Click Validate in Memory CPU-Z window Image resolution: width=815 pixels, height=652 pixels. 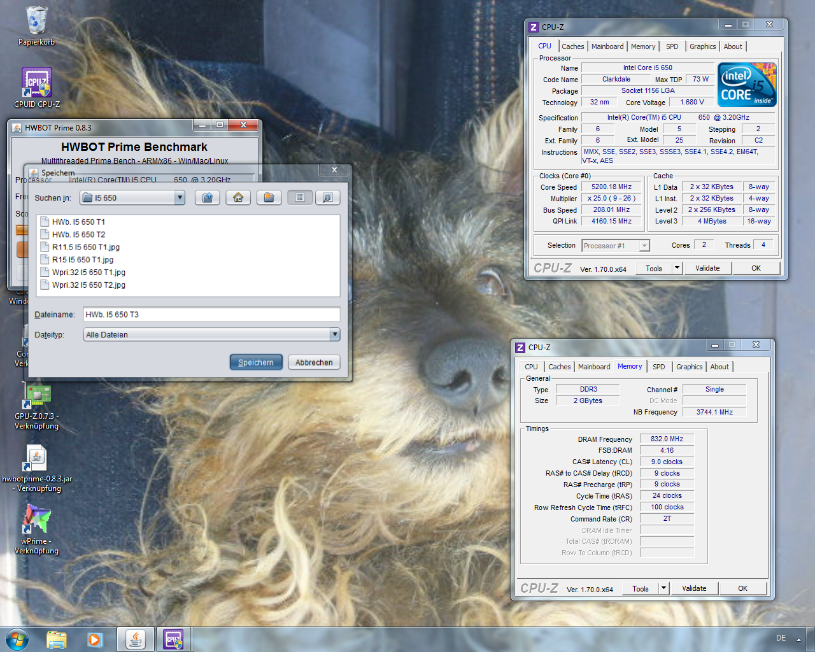pyautogui.click(x=694, y=588)
